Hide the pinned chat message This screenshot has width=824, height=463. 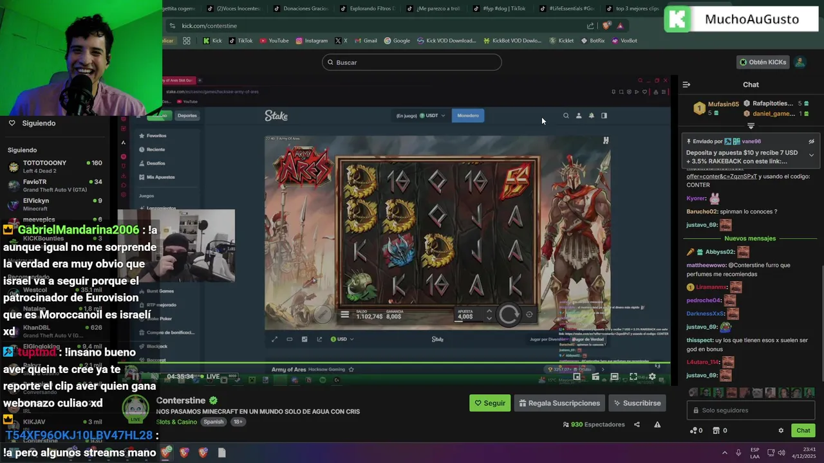point(811,141)
